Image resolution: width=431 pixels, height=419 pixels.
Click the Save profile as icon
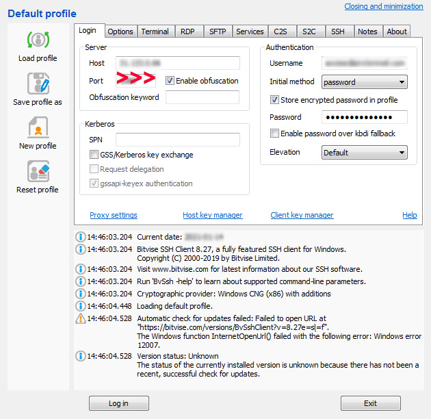pyautogui.click(x=38, y=84)
